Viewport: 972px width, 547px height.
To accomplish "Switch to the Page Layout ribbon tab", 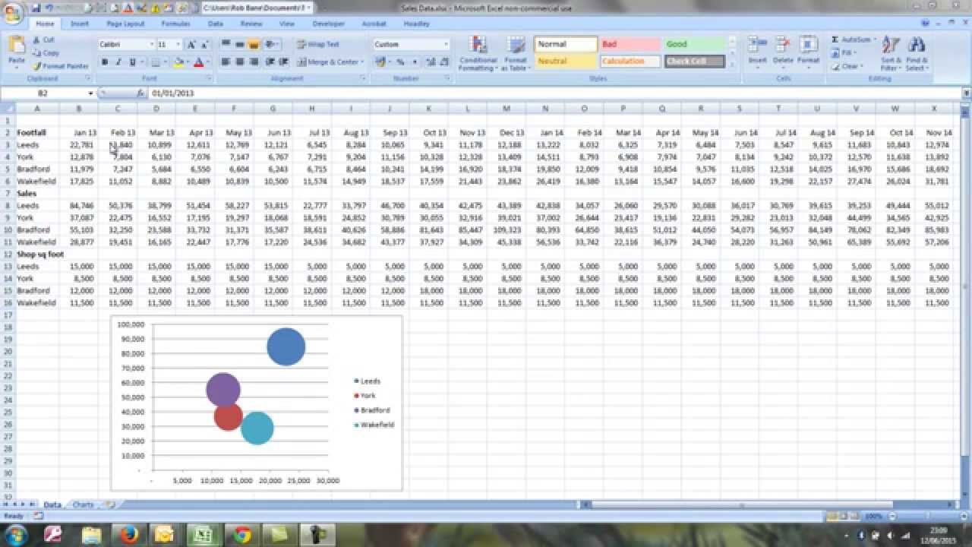I will (126, 24).
